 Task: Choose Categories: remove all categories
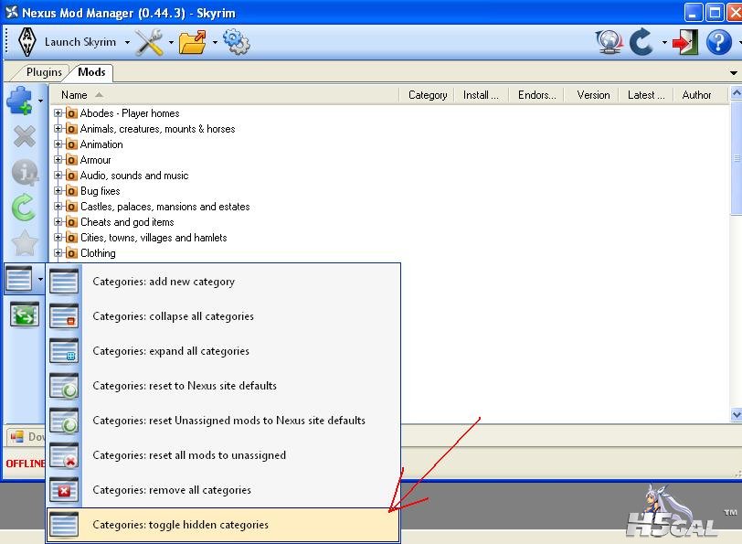(223, 490)
